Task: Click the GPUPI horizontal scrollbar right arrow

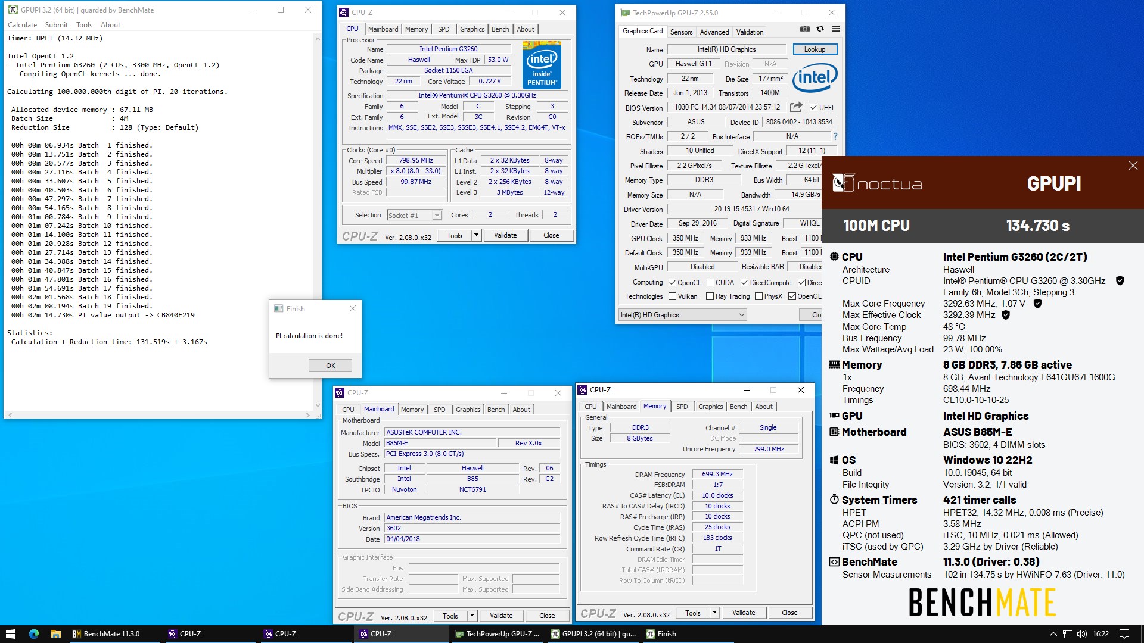Action: pos(307,415)
